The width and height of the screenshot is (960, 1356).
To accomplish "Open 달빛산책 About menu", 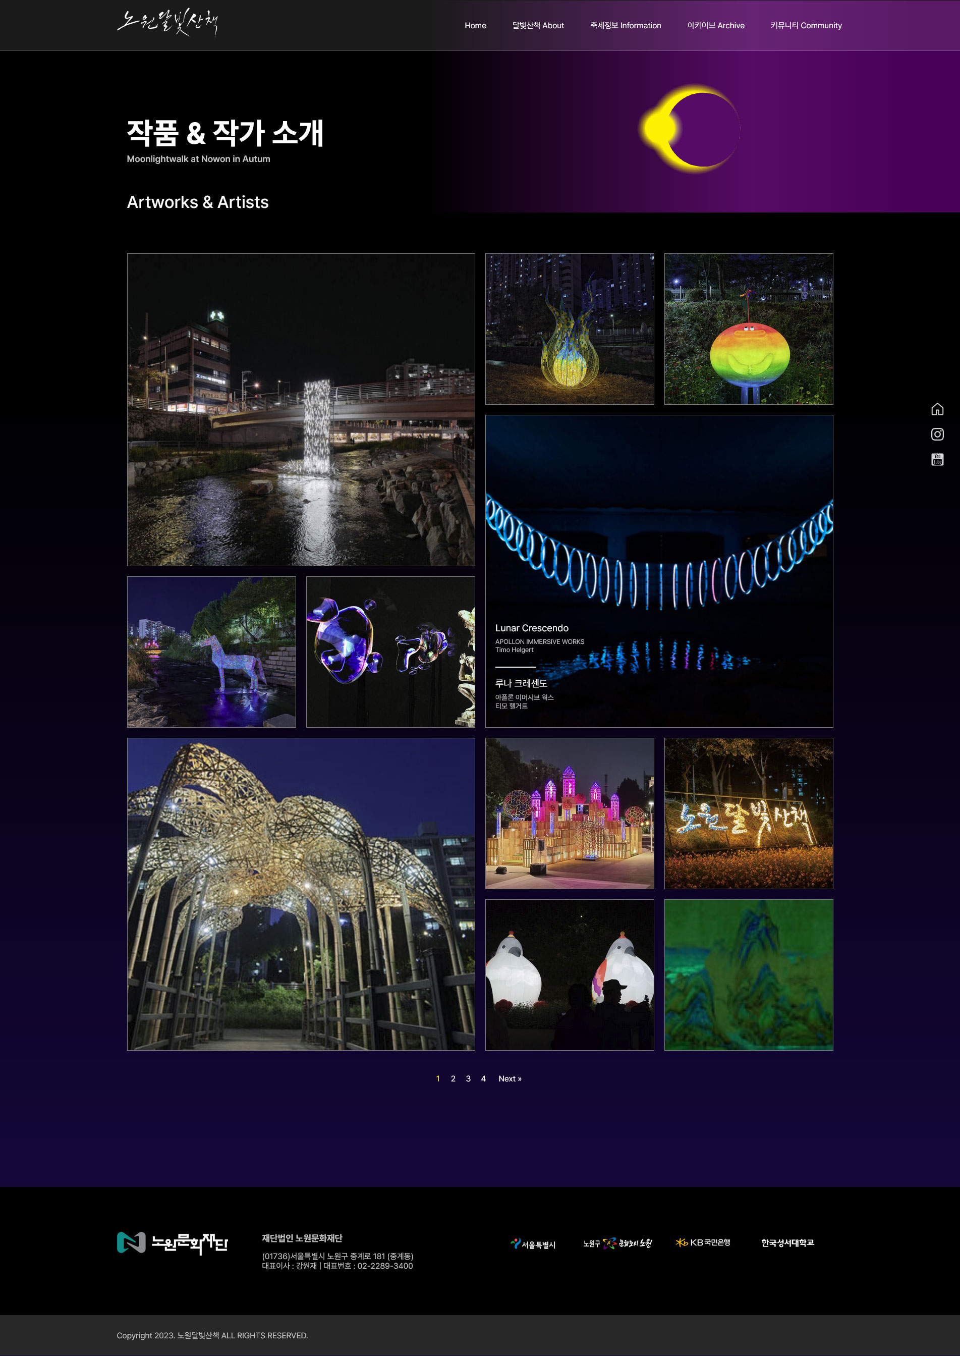I will pos(538,25).
